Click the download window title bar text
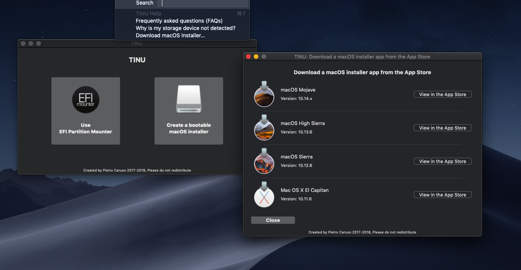Screen dimensions: 521x270 362,57
